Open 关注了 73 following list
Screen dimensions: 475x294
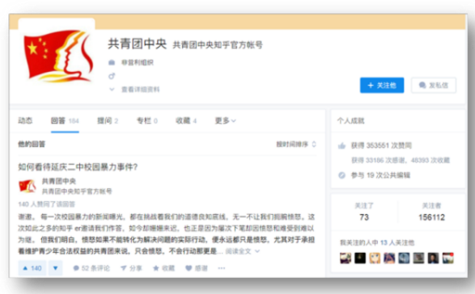click(364, 212)
